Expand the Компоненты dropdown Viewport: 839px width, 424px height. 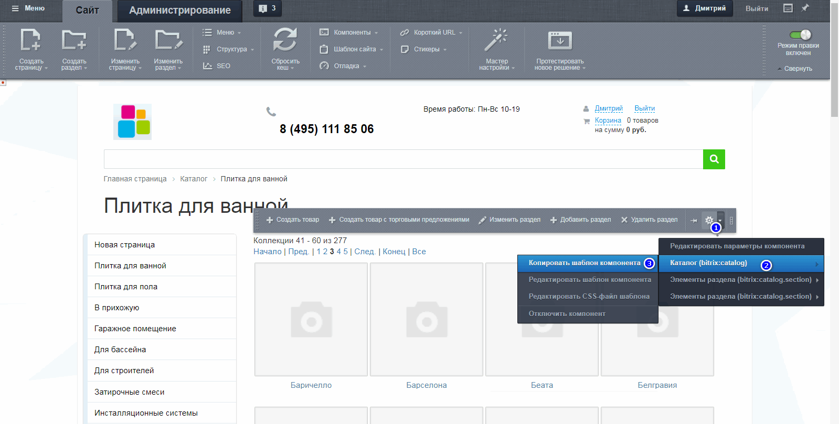pos(352,32)
